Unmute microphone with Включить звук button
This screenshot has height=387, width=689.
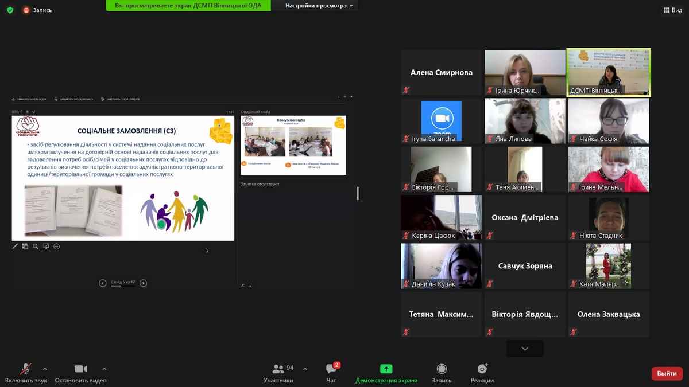point(26,373)
